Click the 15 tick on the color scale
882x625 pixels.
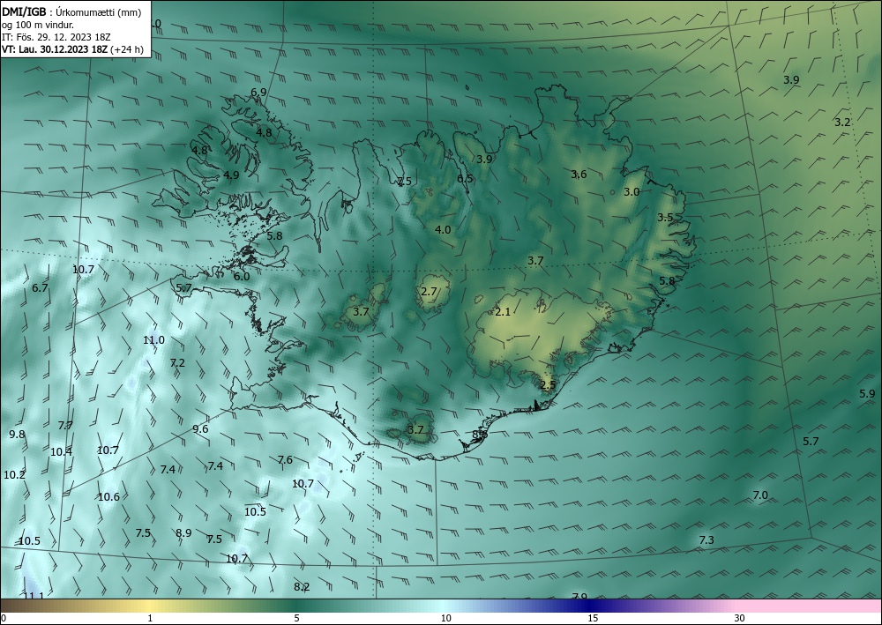click(x=593, y=619)
